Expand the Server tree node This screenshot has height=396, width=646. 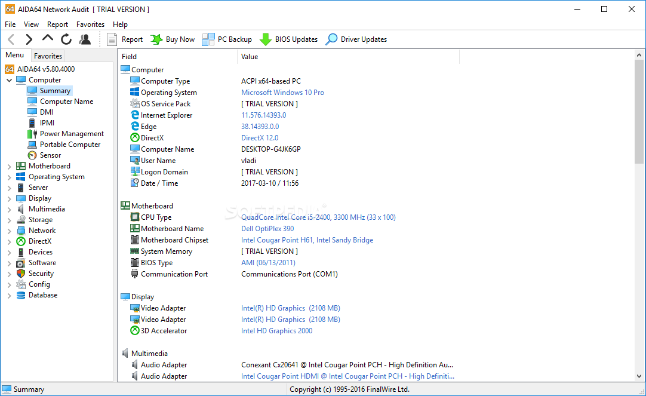click(x=9, y=188)
